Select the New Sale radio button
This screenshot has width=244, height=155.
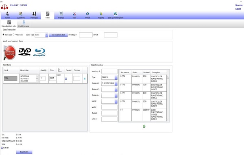(3, 35)
